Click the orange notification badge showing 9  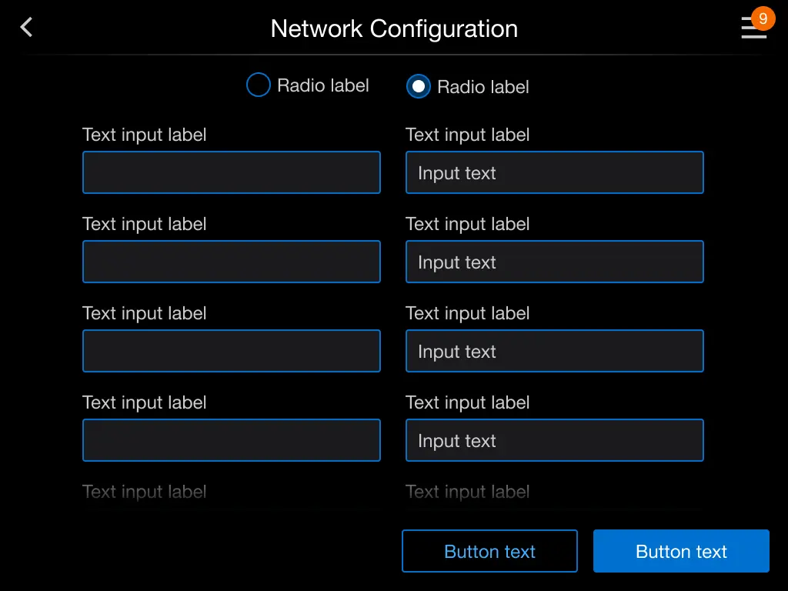763,18
